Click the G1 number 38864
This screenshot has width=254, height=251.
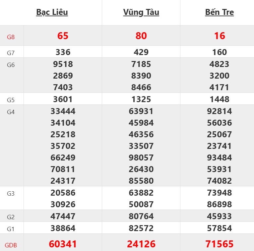(63, 228)
